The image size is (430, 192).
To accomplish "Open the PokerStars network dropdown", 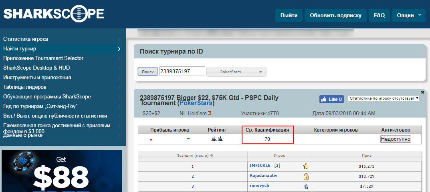I will click(x=236, y=72).
